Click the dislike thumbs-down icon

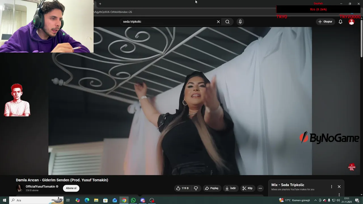pos(196,188)
